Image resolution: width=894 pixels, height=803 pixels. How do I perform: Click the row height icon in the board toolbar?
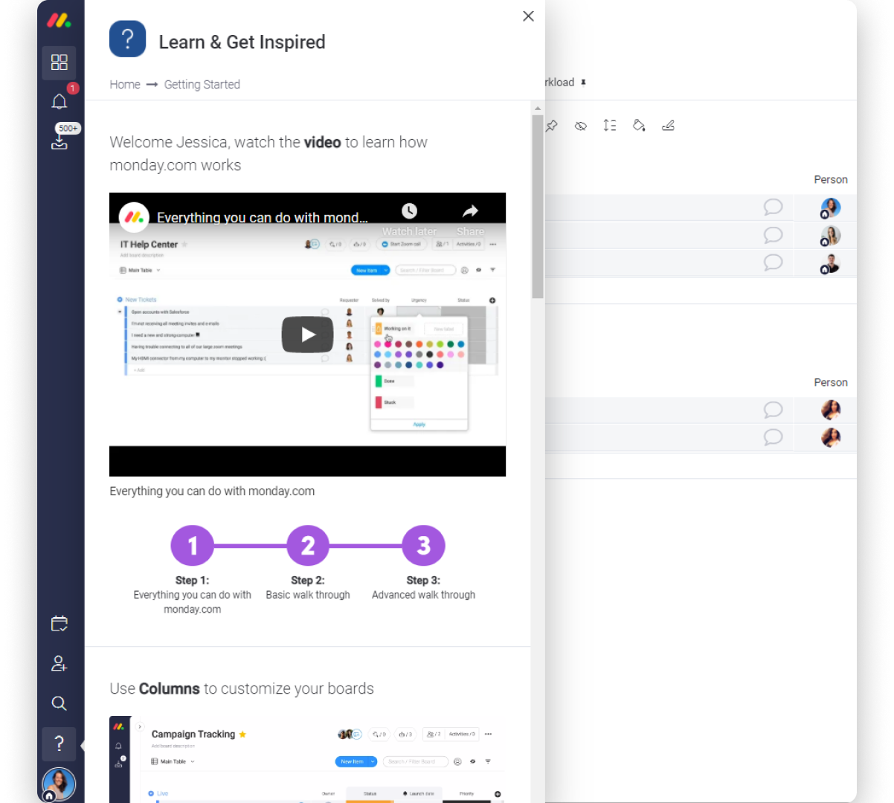click(610, 126)
